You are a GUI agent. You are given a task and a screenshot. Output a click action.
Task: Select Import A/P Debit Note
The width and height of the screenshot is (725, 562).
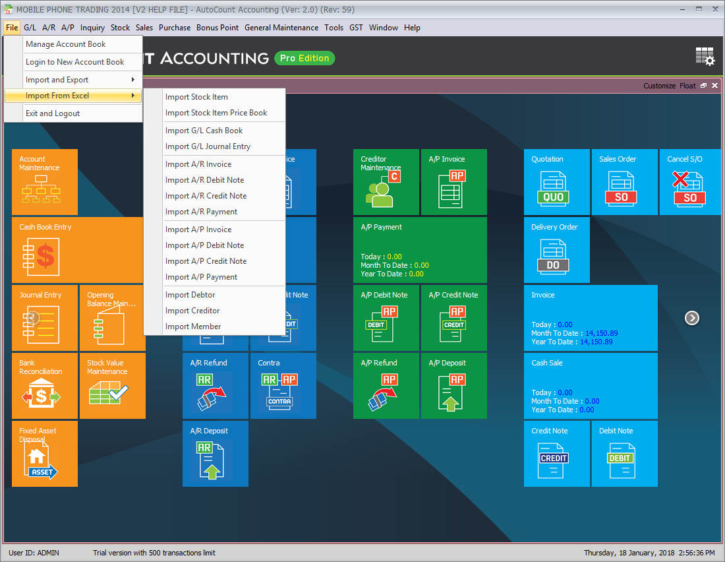(x=215, y=245)
